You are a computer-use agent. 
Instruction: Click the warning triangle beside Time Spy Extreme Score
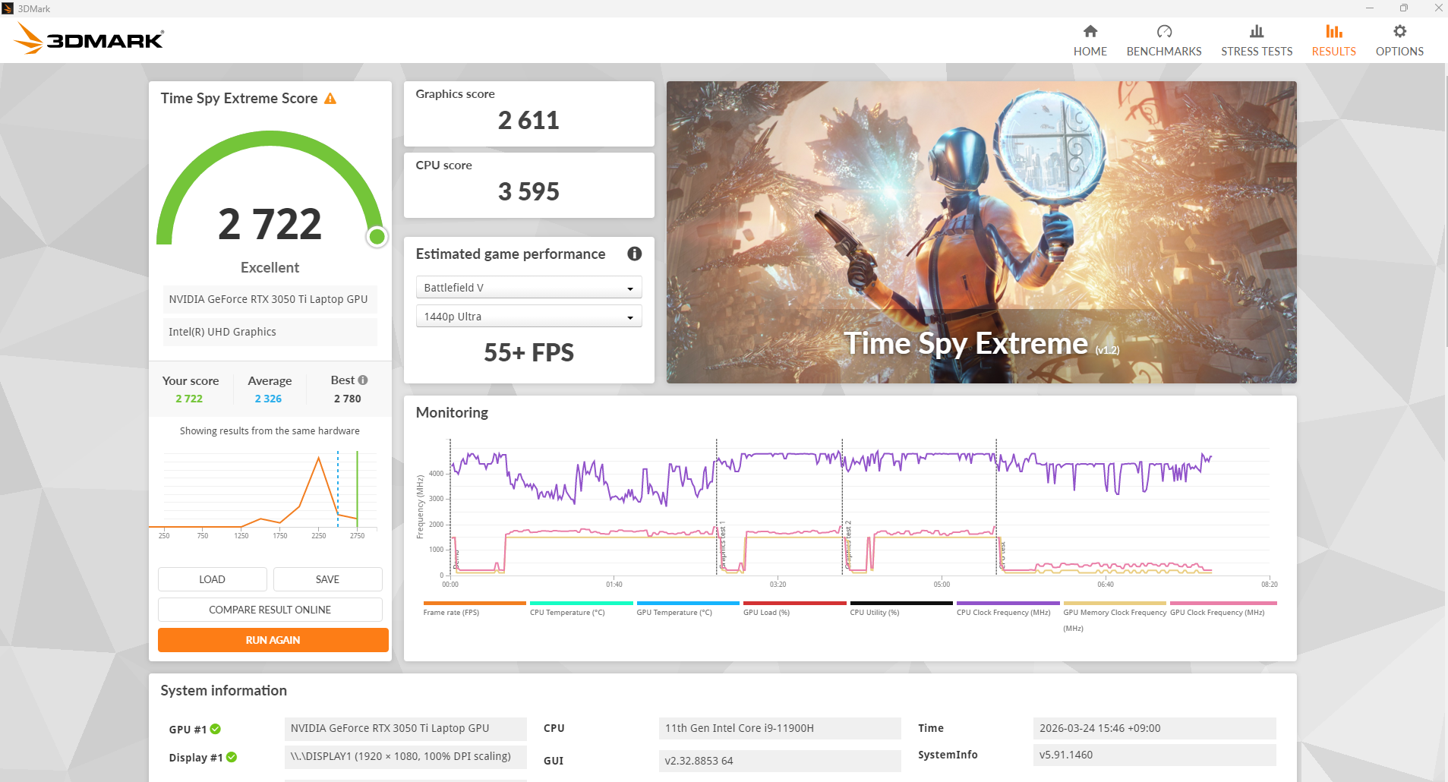(330, 99)
